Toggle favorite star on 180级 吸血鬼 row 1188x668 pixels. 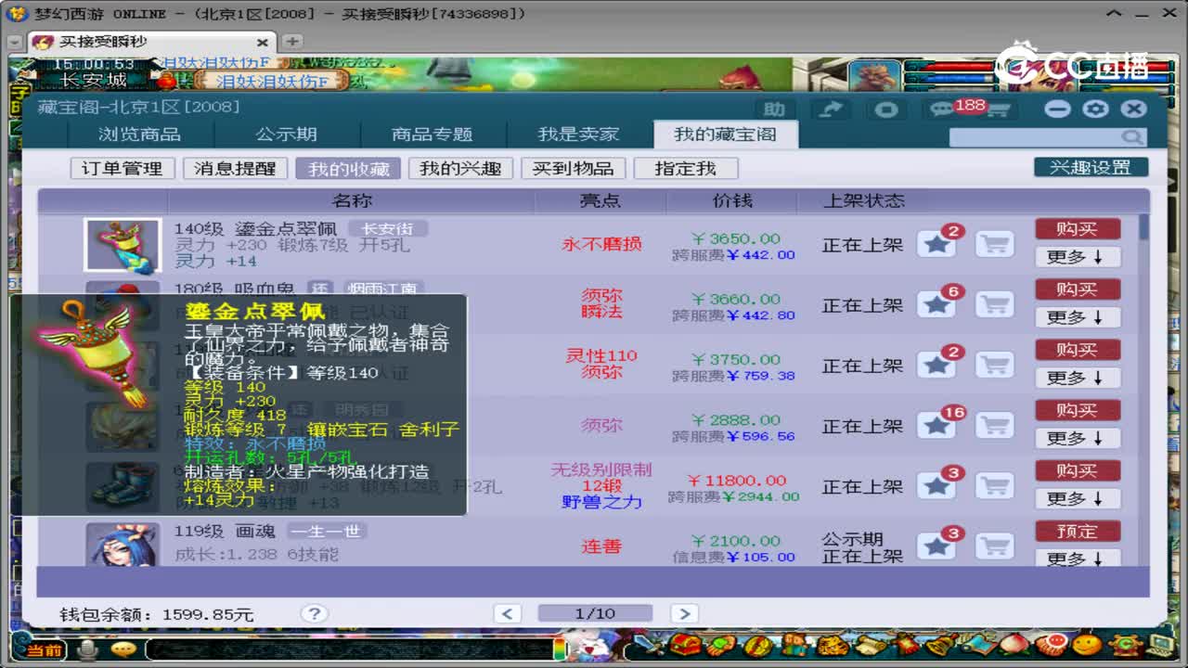click(936, 305)
